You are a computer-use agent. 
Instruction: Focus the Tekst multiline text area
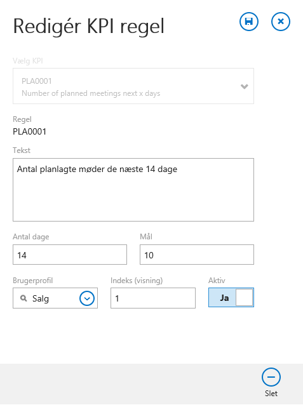(133, 190)
